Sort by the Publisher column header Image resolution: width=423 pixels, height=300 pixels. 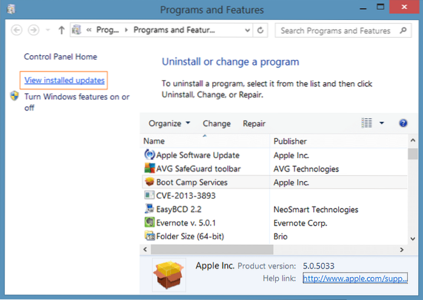click(339, 141)
